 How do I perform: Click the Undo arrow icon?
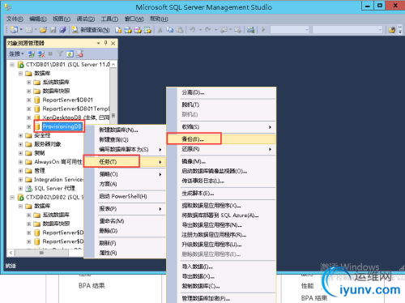coord(192,30)
